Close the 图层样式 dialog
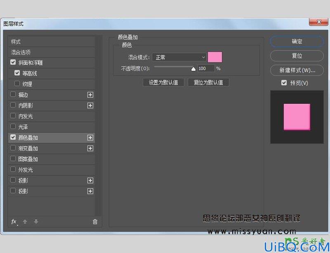This screenshot has height=253, width=330. click(x=318, y=22)
